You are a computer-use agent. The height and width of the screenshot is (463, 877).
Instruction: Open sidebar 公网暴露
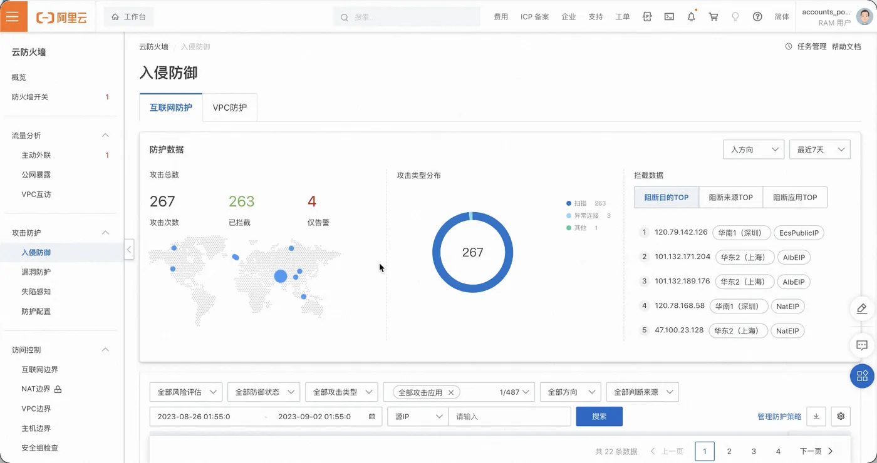coord(36,175)
